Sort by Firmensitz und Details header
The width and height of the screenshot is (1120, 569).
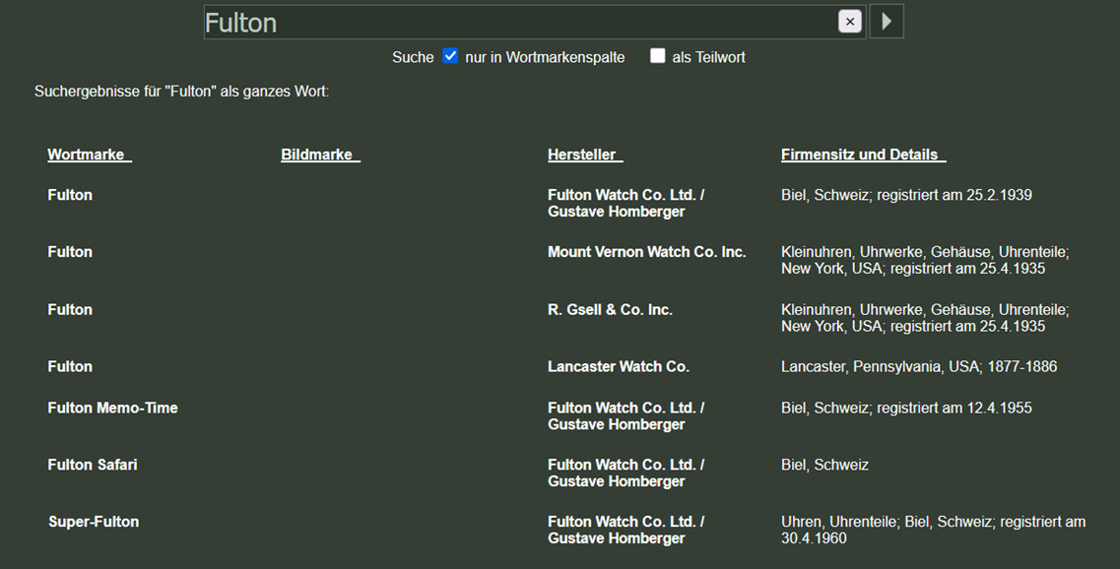click(x=863, y=155)
